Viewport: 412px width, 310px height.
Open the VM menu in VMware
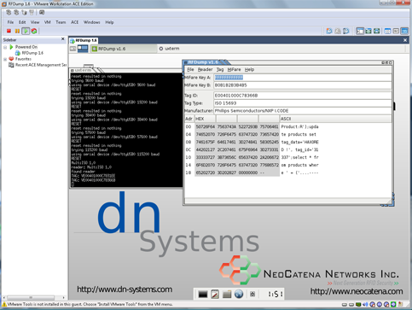click(47, 22)
